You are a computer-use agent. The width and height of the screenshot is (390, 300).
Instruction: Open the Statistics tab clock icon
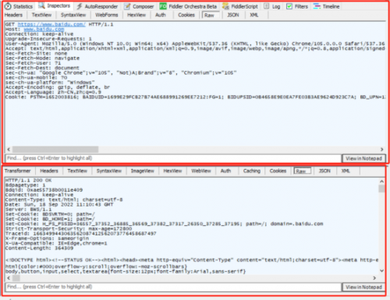click(8, 6)
